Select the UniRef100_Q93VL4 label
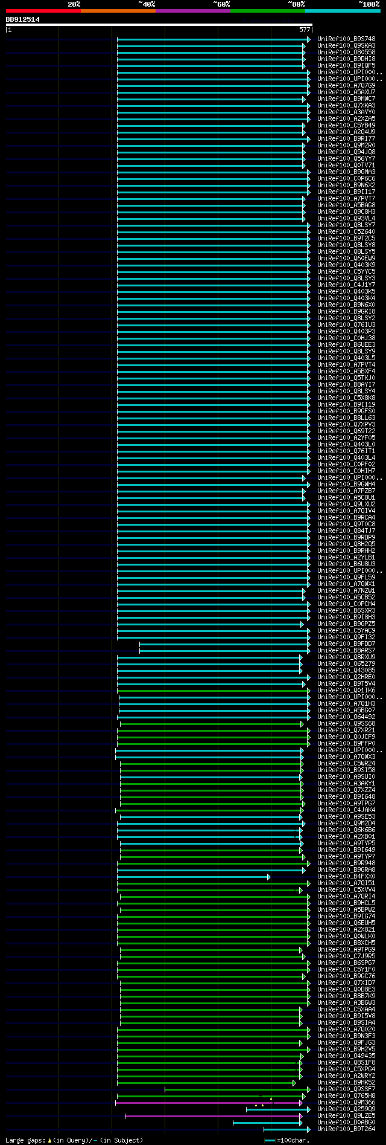The height and width of the screenshot is (1145, 386). click(x=346, y=219)
